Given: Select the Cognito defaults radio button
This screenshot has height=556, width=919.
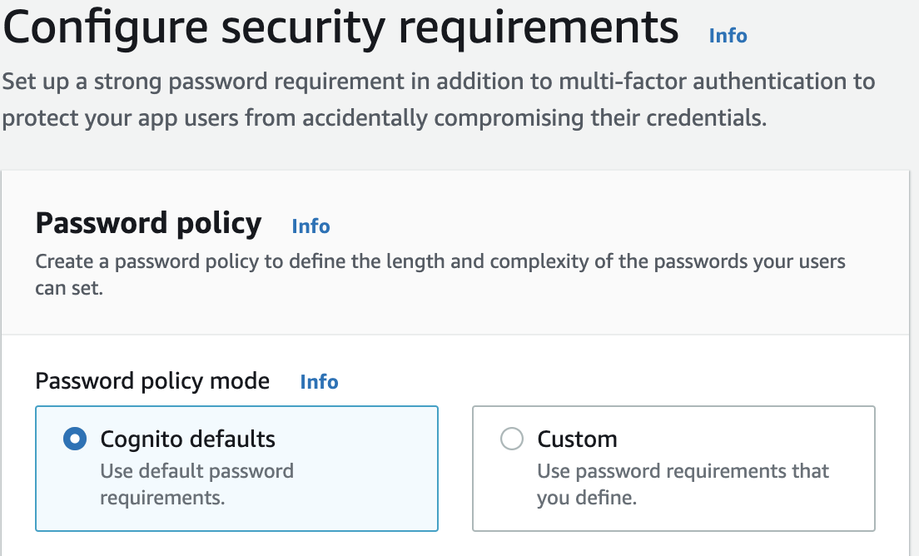Looking at the screenshot, I should tap(75, 439).
